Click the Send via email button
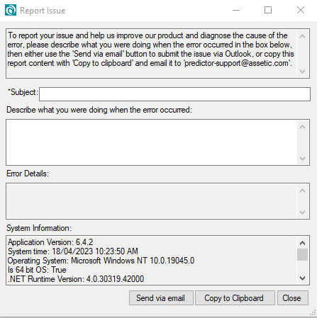Viewport: 317px width, 318px height. point(161,298)
